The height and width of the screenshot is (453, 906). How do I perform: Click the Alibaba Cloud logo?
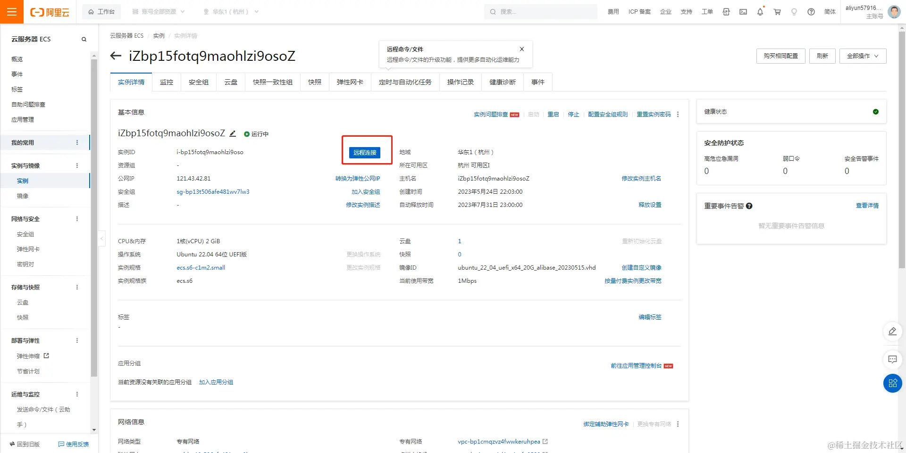50,12
